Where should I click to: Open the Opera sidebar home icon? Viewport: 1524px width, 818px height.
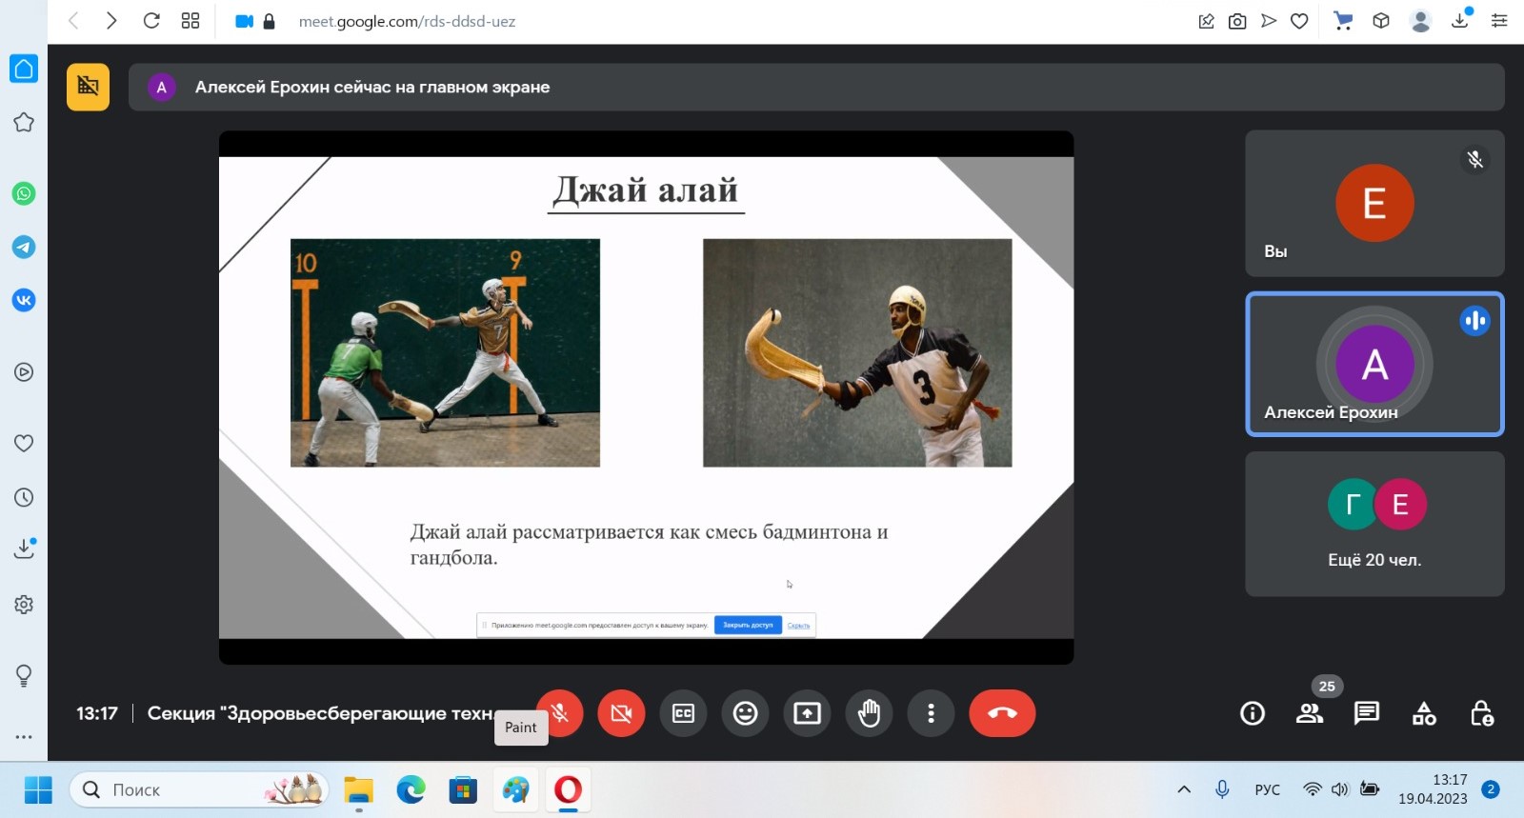click(x=24, y=69)
